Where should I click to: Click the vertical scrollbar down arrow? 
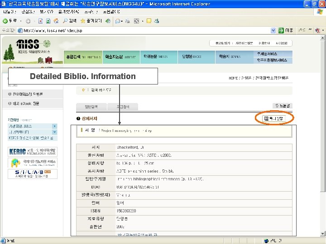[x=323, y=234]
